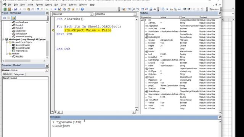Click the Step Over debug icon

133,9
